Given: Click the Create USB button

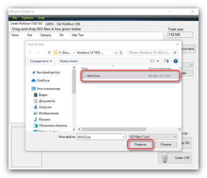Looking at the screenshot, I should (175, 157).
